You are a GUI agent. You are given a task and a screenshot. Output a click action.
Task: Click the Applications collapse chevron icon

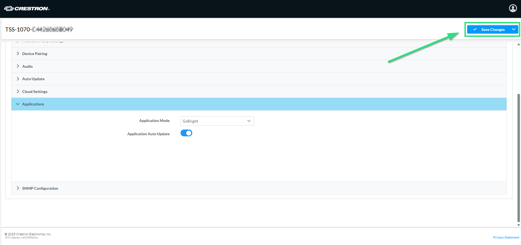tap(18, 104)
